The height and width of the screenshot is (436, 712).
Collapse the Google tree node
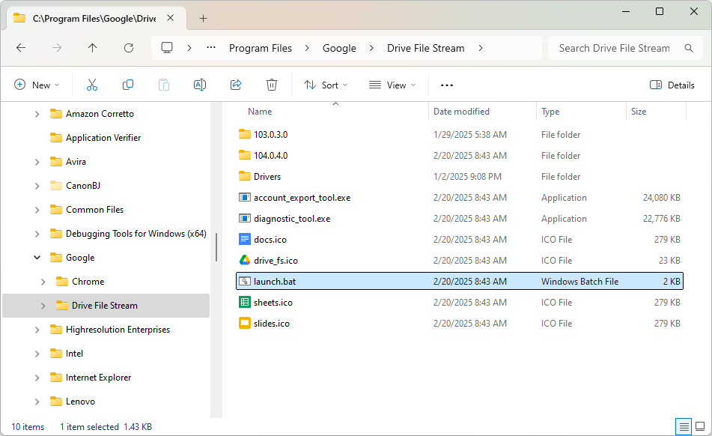click(x=37, y=258)
